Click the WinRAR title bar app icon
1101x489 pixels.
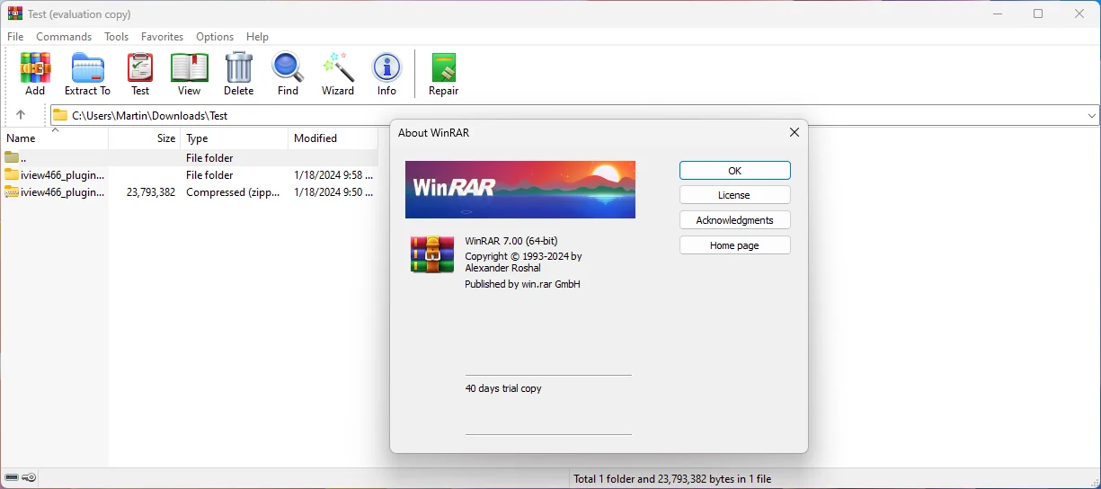[15, 13]
